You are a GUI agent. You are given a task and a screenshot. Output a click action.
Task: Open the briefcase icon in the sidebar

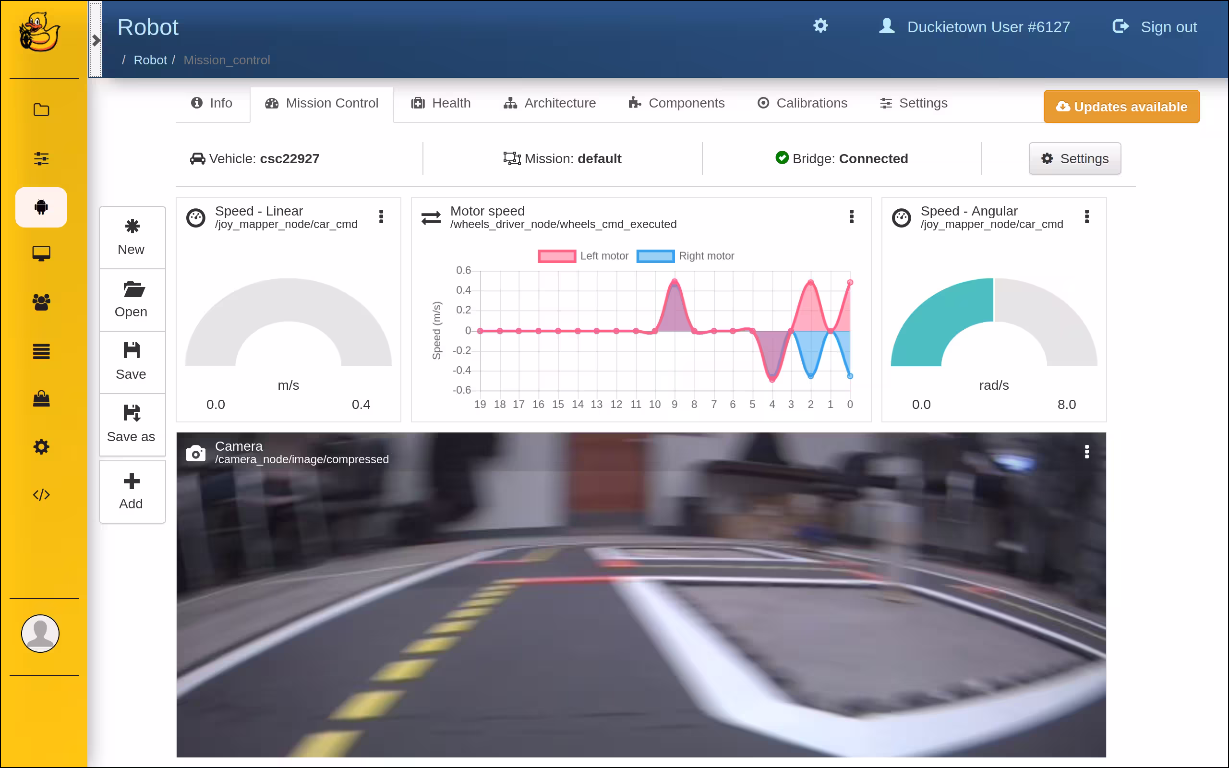click(x=41, y=399)
